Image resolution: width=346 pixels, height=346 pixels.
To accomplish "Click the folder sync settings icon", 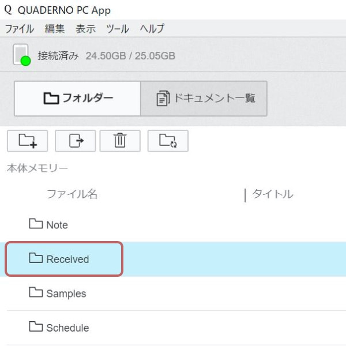I will (x=168, y=141).
